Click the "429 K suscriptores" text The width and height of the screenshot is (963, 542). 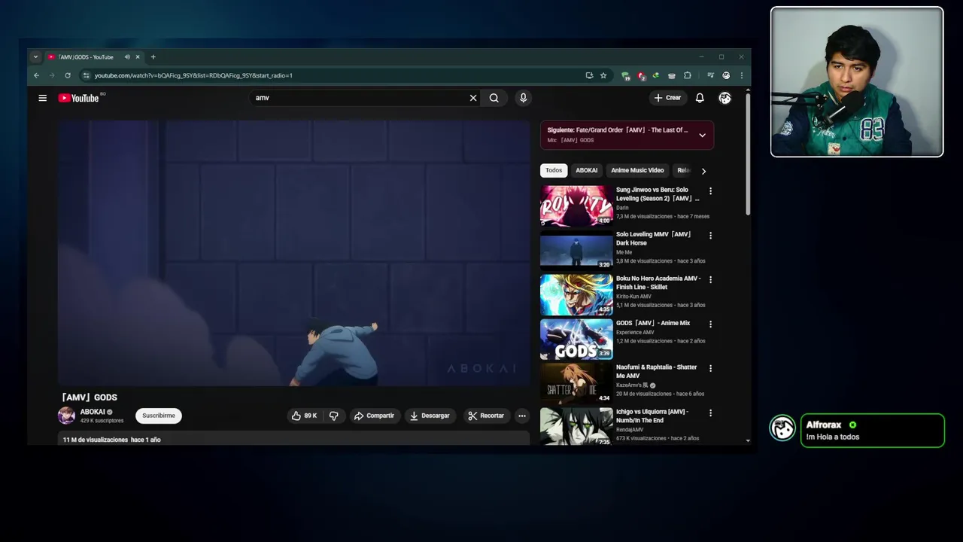click(x=102, y=421)
